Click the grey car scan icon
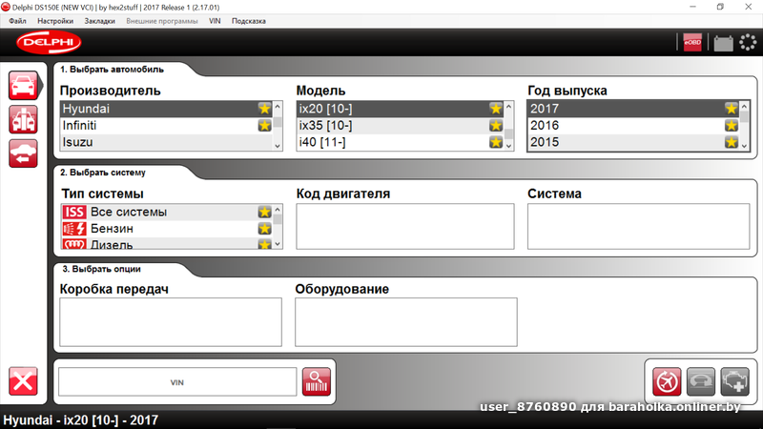763x429 pixels. coord(701,381)
